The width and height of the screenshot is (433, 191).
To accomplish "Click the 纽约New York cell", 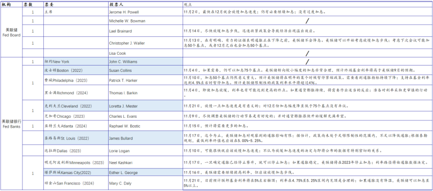I will 76,61.
